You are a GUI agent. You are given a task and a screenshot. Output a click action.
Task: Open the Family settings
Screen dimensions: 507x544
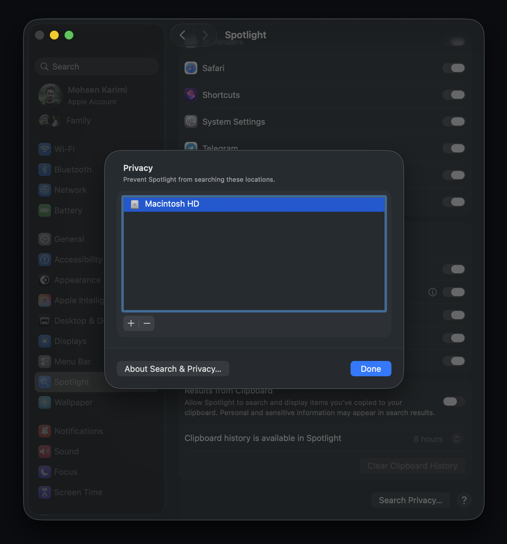pyautogui.click(x=97, y=121)
